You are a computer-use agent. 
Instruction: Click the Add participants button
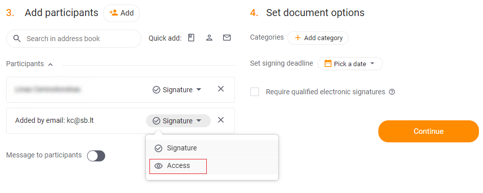(121, 13)
